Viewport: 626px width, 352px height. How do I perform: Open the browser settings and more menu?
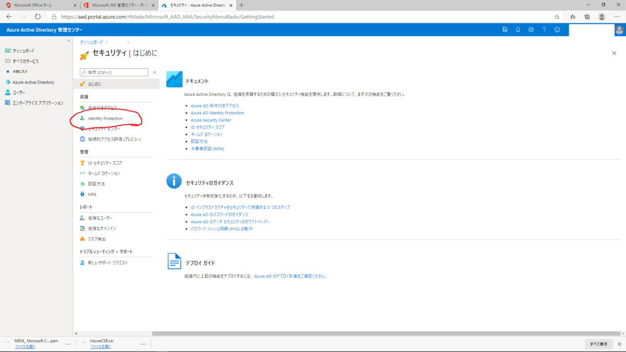(x=617, y=17)
